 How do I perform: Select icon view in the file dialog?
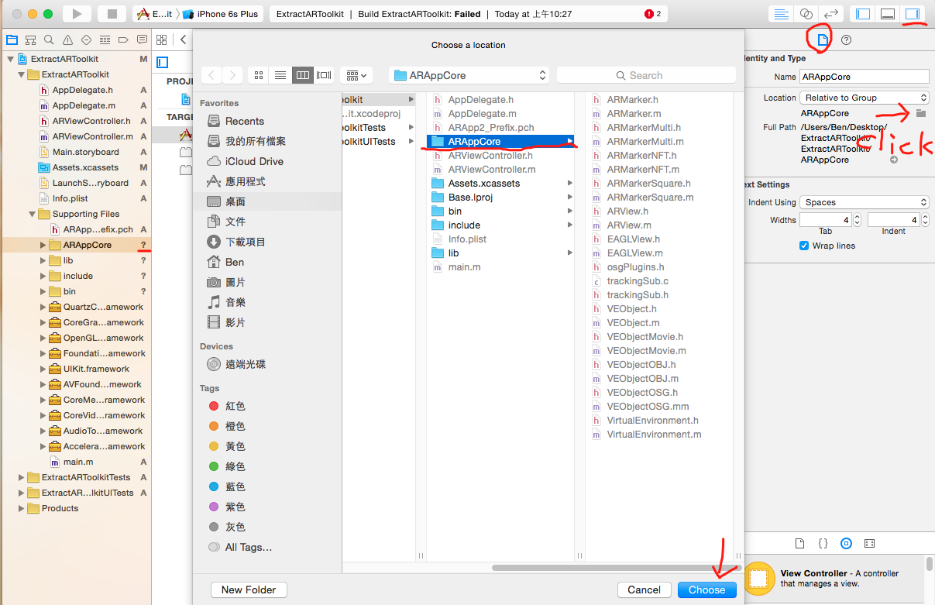tap(258, 74)
